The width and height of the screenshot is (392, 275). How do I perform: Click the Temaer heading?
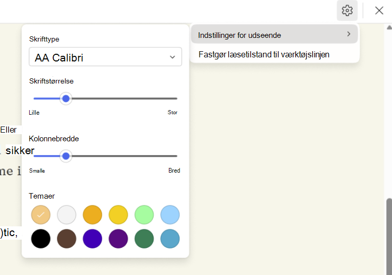[42, 196]
